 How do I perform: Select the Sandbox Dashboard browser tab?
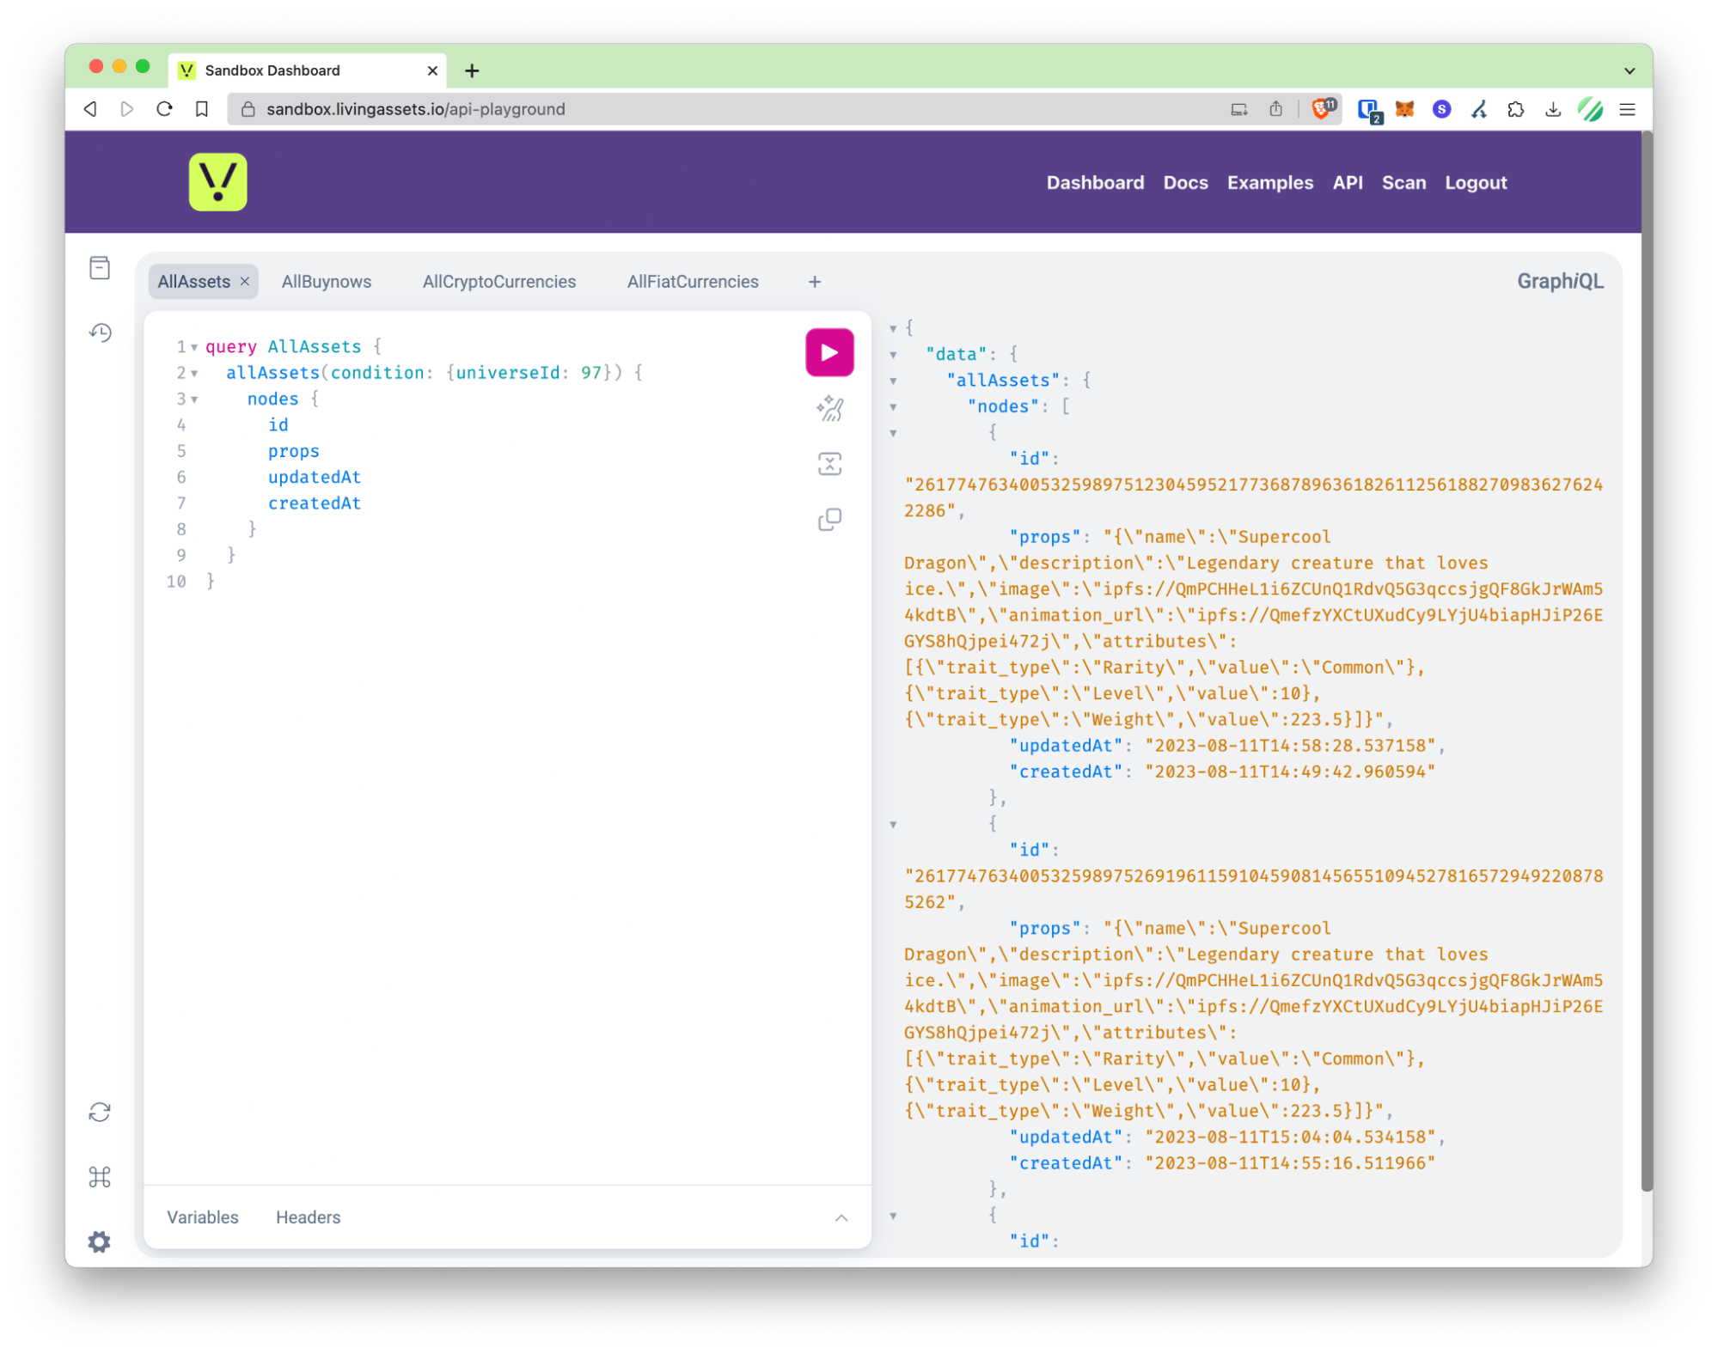pyautogui.click(x=308, y=70)
